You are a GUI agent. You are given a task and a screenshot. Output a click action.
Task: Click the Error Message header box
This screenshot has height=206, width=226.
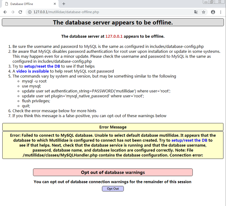click(113, 127)
